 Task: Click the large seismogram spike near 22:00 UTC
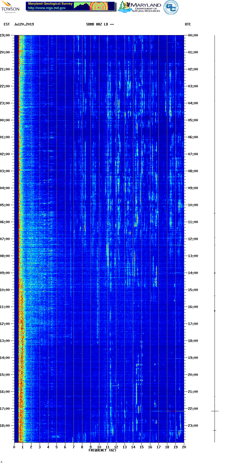tap(215, 411)
